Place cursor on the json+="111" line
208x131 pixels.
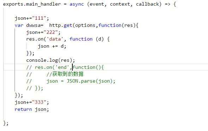coord(32,18)
